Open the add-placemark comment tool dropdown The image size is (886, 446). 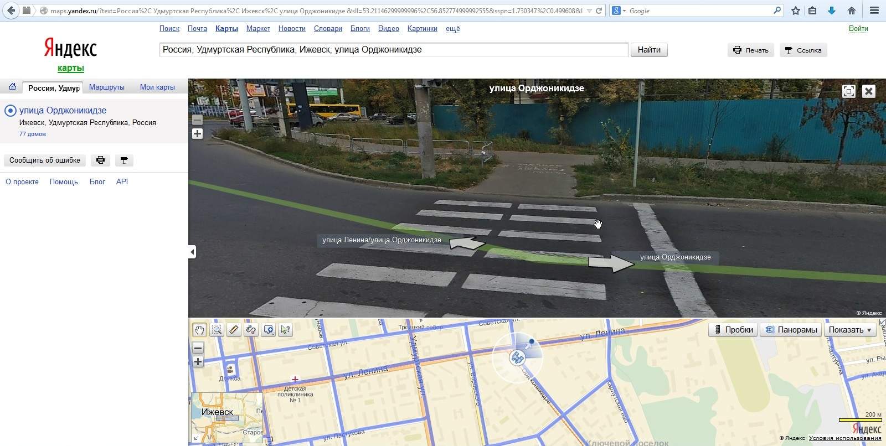tap(269, 330)
